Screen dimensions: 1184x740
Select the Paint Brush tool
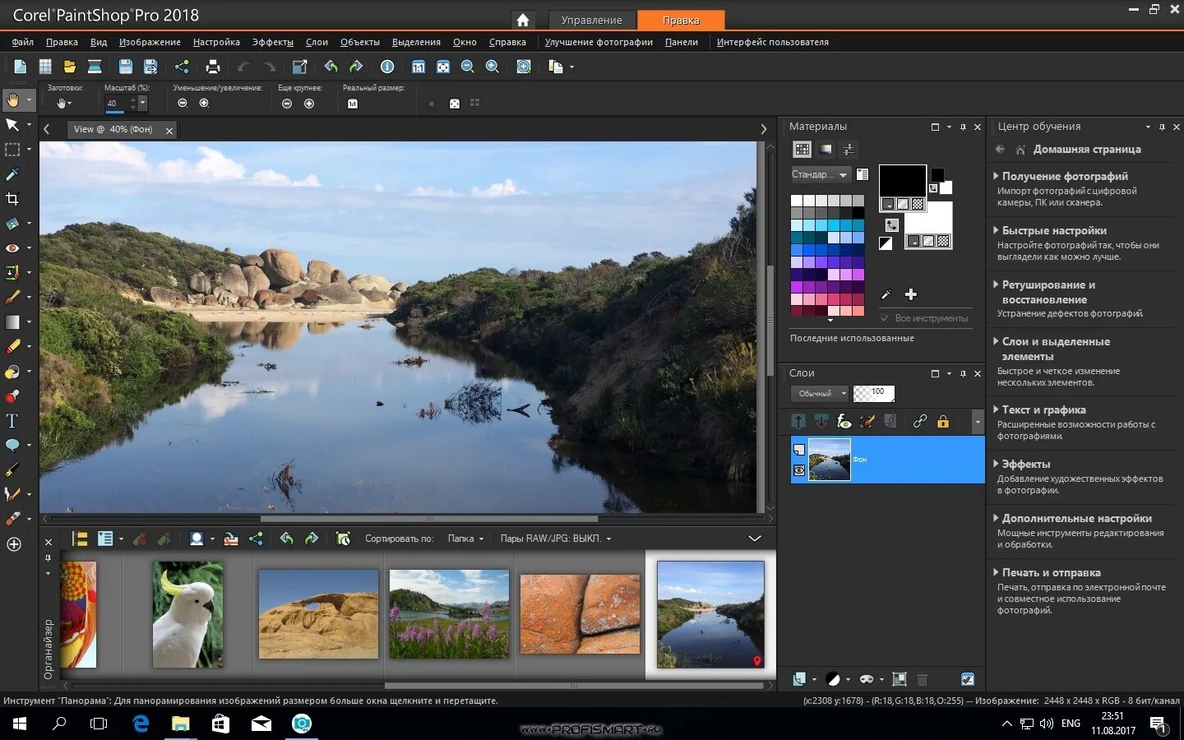point(12,298)
